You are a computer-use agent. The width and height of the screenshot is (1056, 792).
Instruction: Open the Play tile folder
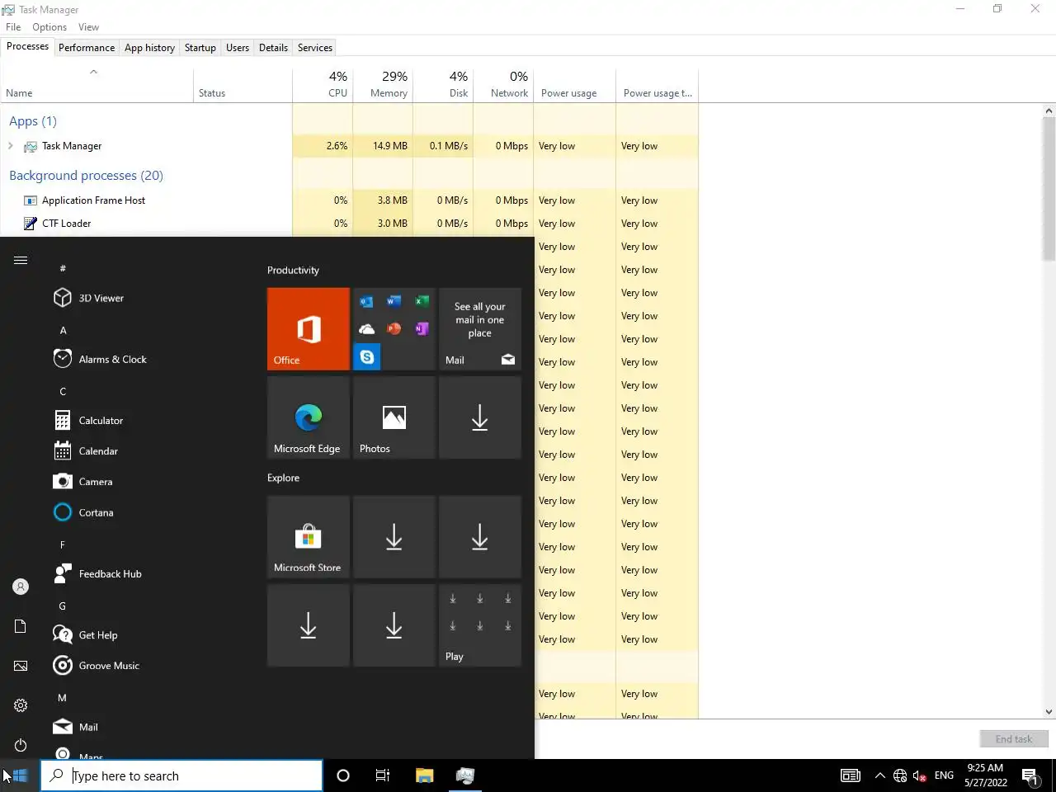pos(480,625)
